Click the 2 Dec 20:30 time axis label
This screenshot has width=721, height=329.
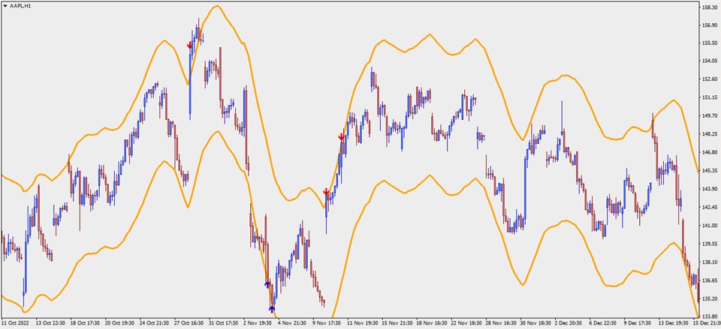[x=569, y=323]
